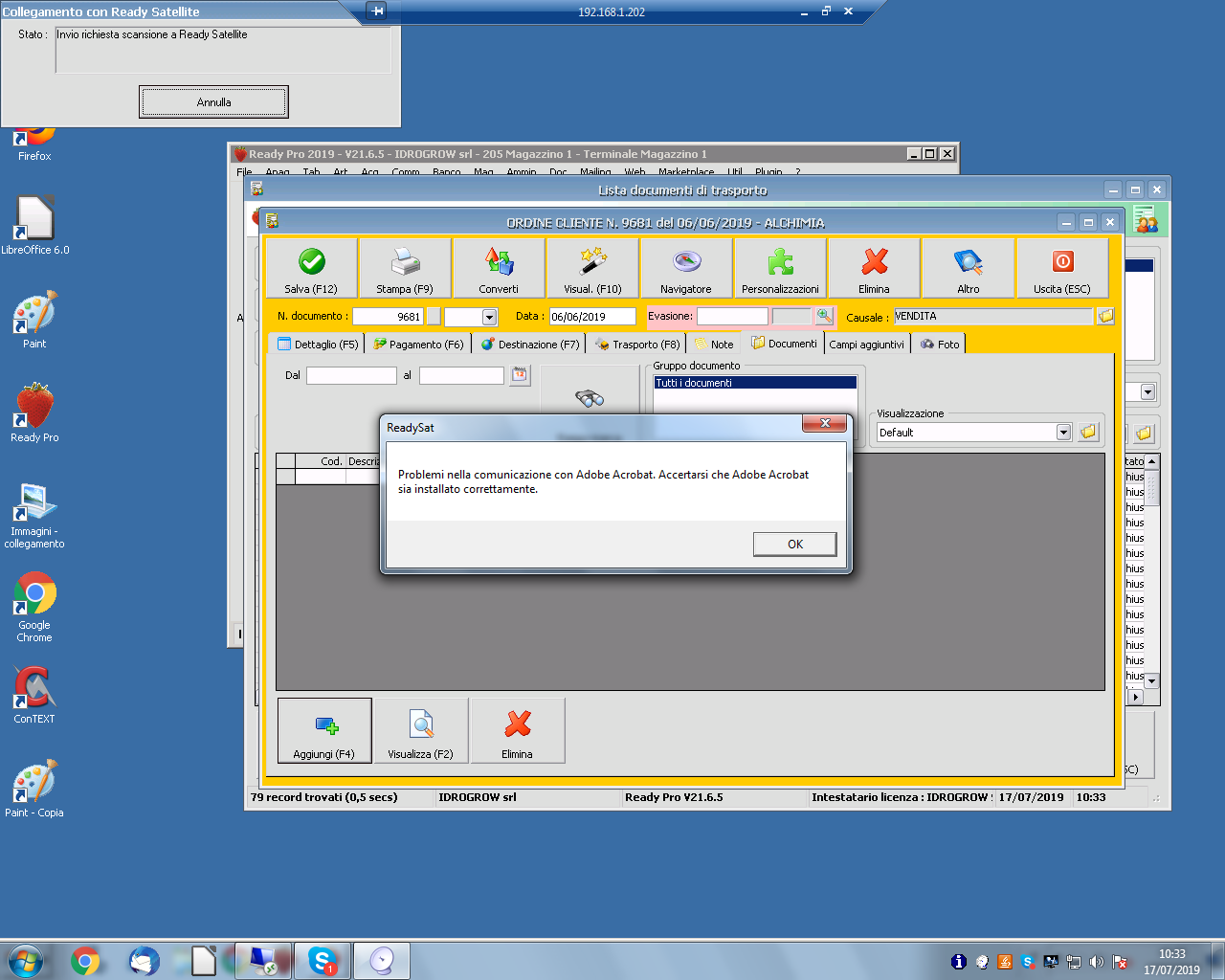Click the pin icon on remote desktop bar
Image resolution: width=1225 pixels, height=980 pixels.
[377, 11]
